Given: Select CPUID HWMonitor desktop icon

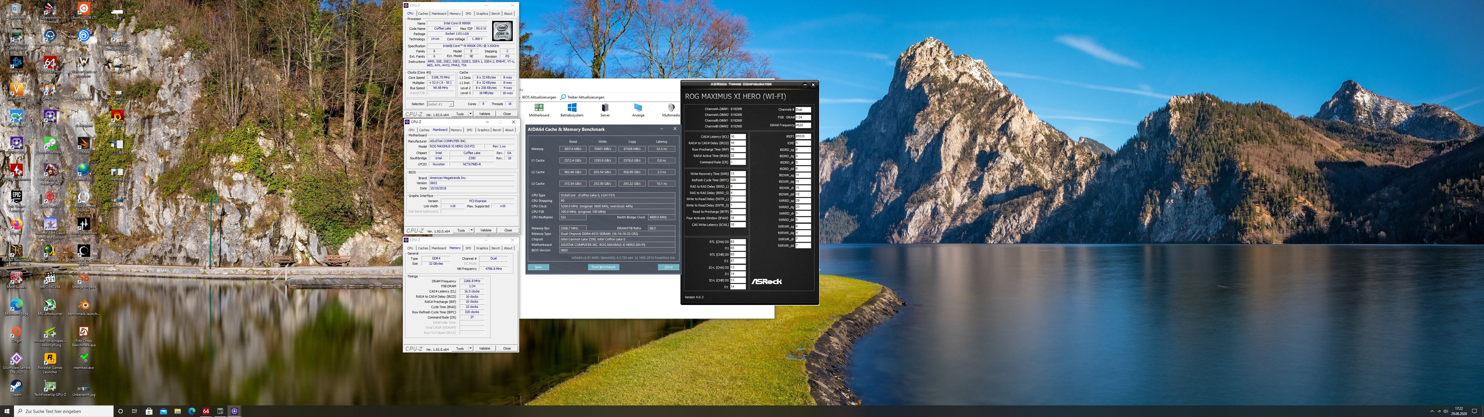Looking at the screenshot, I should [x=16, y=172].
